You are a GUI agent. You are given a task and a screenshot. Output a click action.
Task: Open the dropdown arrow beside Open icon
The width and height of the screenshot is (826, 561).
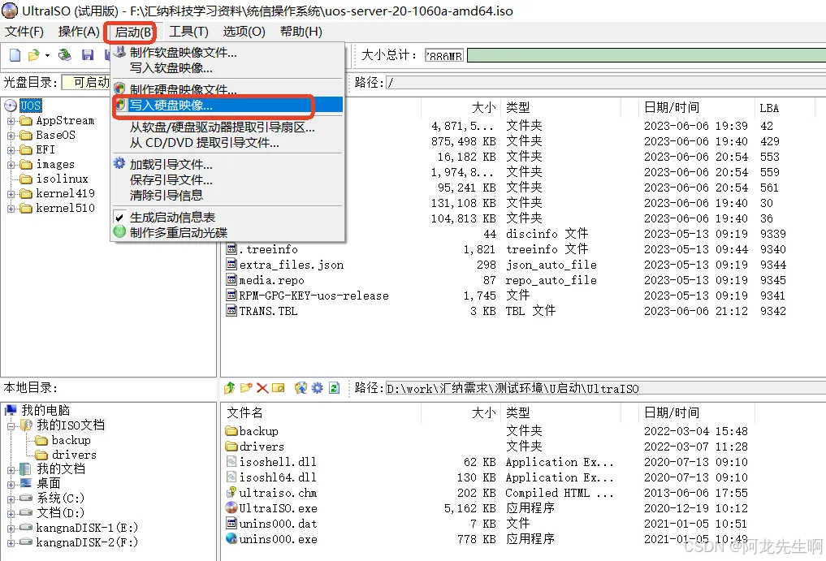tap(47, 55)
